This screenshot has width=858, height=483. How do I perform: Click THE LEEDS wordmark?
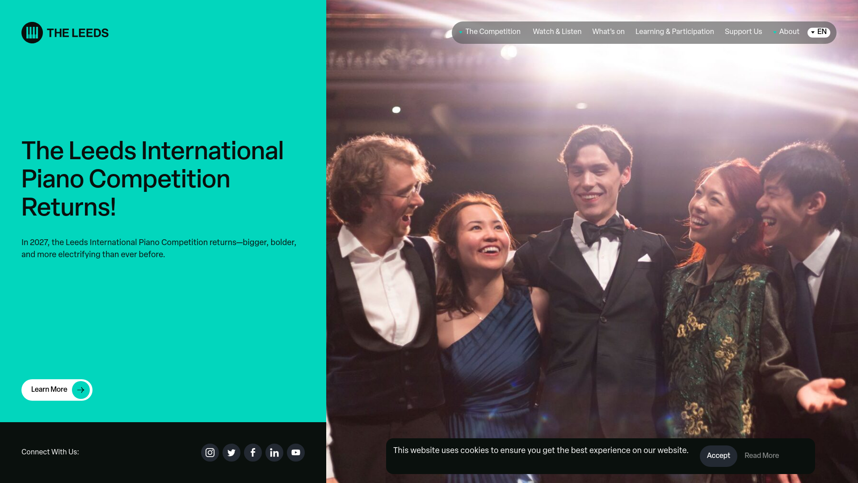78,33
